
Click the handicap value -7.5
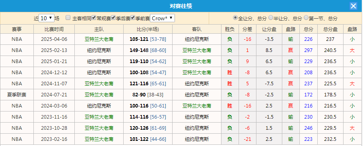coord(269,84)
